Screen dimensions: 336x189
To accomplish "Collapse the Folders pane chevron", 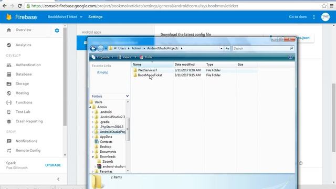I will point(127,96).
